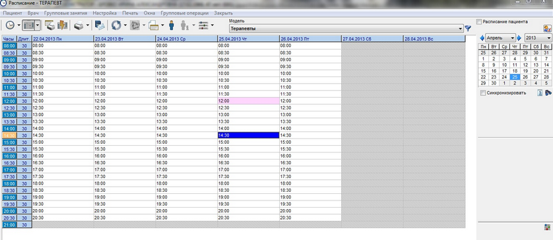Screen dimensions: 553x240
Task: Click the save and send mail icon
Action: (x=100, y=25)
